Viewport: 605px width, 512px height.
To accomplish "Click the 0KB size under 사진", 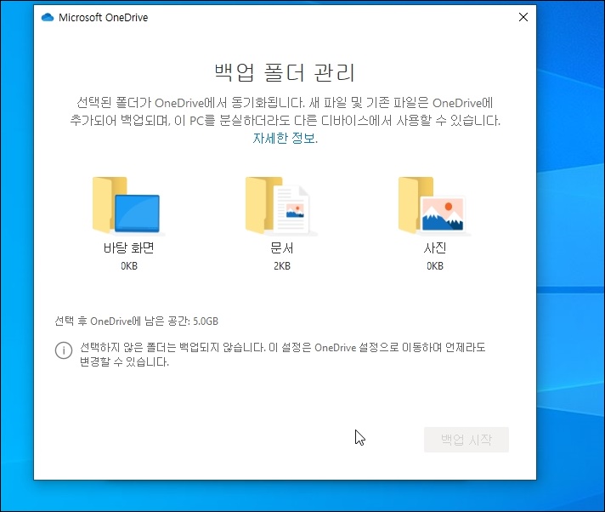I will pyautogui.click(x=435, y=266).
